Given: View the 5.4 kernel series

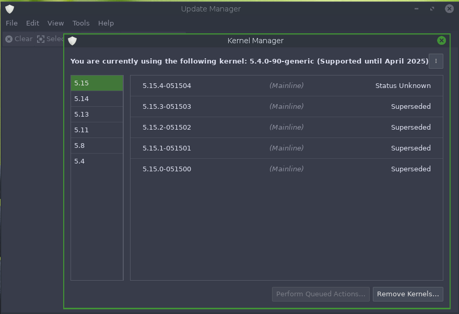Looking at the screenshot, I should (97, 161).
